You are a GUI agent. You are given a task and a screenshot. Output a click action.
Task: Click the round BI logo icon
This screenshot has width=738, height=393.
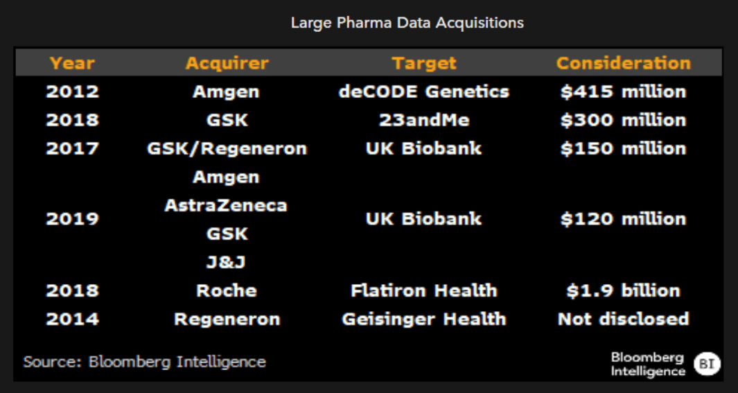[707, 363]
